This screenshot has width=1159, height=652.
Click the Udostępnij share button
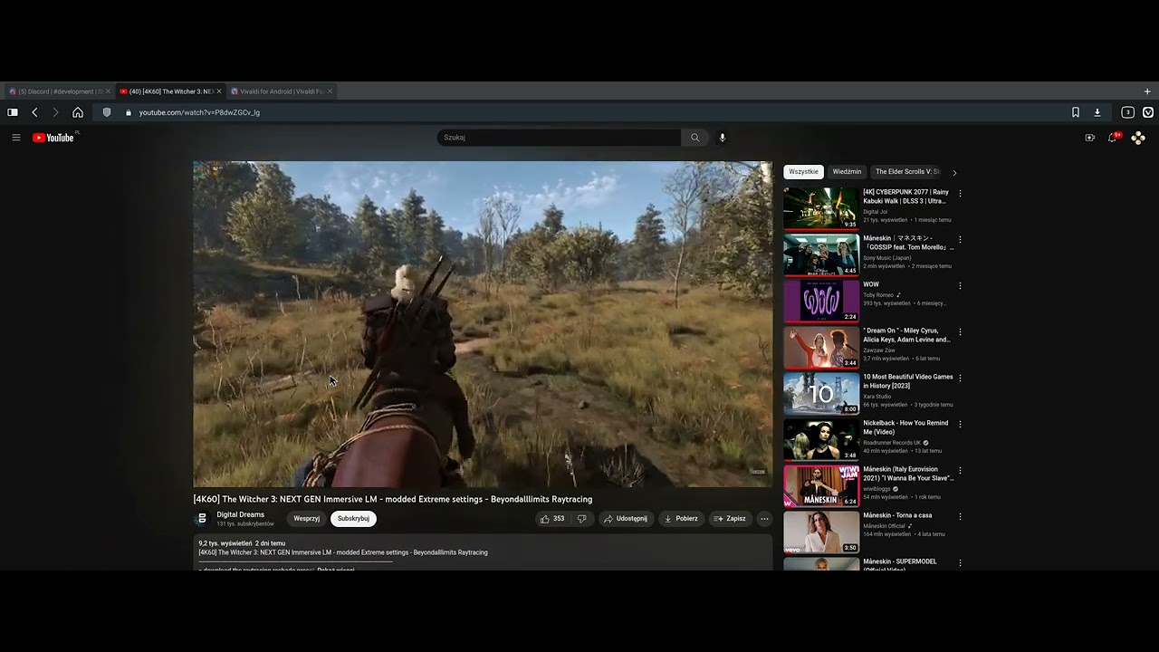626,519
